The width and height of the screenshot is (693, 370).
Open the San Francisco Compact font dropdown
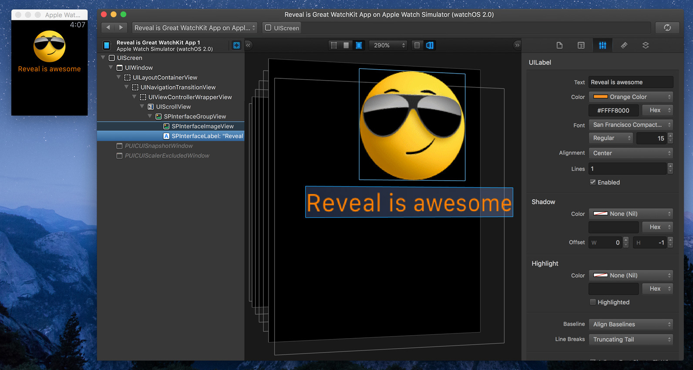pos(631,124)
